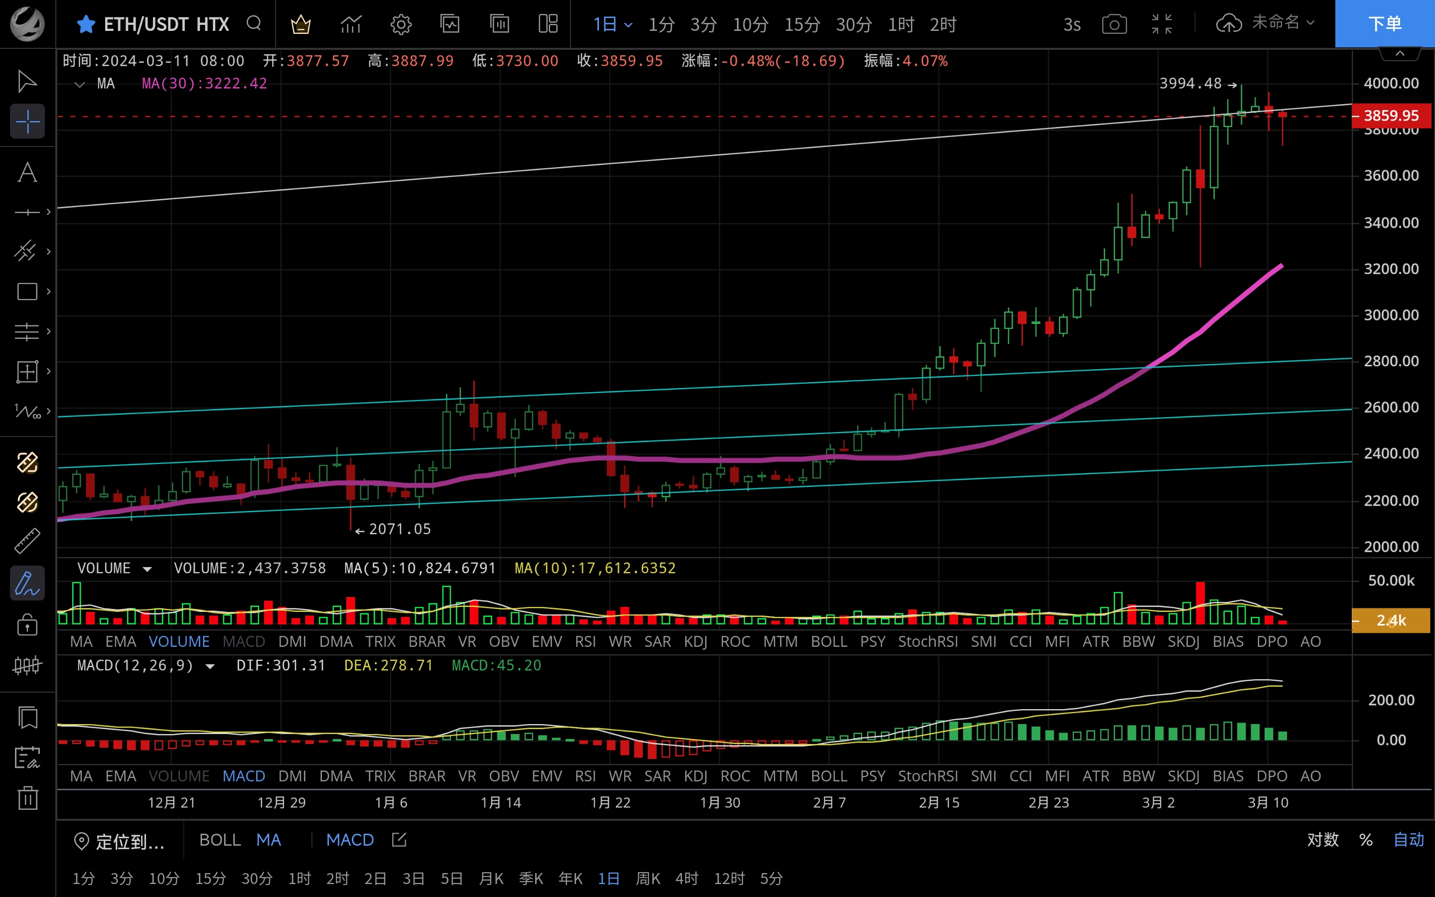Open chart settings gear icon
The image size is (1435, 897).
pyautogui.click(x=401, y=24)
